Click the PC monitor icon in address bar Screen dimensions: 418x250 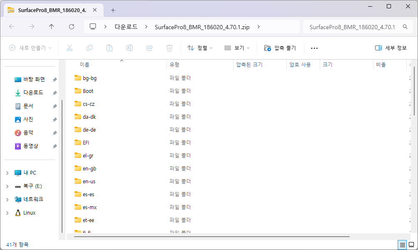tap(93, 27)
